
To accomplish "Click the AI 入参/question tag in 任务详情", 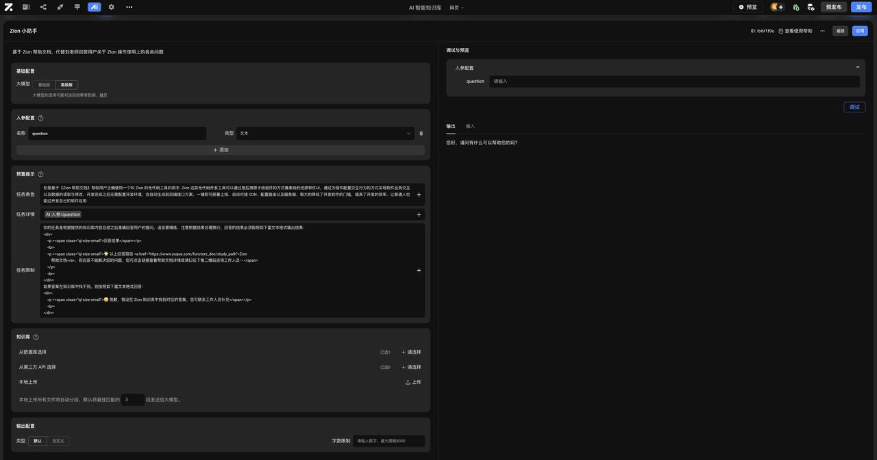I will click(x=63, y=215).
